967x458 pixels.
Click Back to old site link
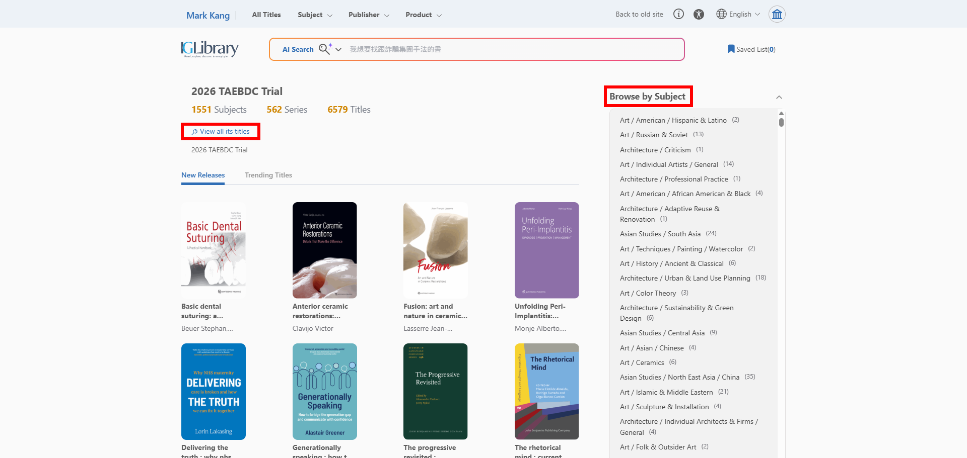tap(639, 14)
